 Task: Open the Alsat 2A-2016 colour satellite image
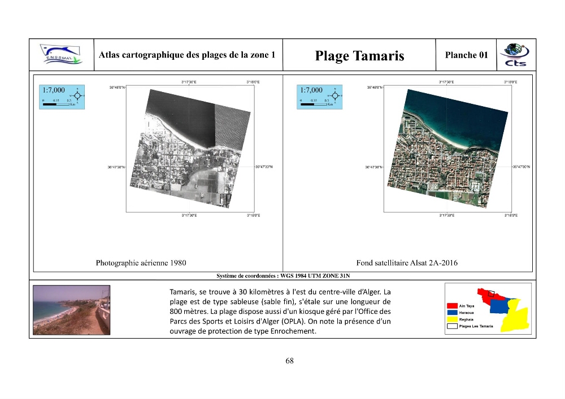pos(448,148)
